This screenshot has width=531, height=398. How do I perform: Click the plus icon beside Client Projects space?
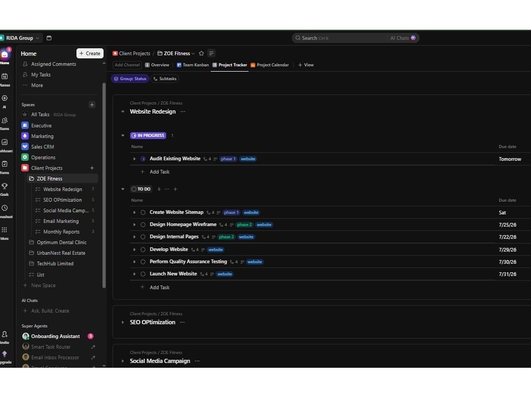coord(92,168)
